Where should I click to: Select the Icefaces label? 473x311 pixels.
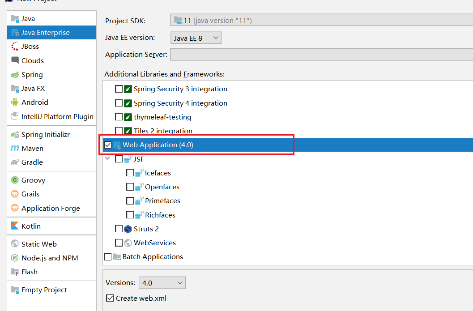pos(158,173)
